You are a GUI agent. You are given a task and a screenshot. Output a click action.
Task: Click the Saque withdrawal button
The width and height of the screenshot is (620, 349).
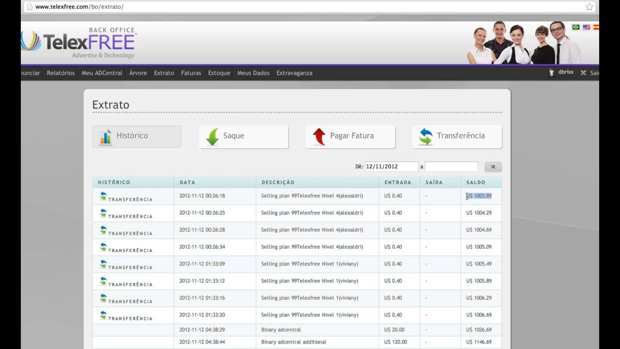[244, 137]
